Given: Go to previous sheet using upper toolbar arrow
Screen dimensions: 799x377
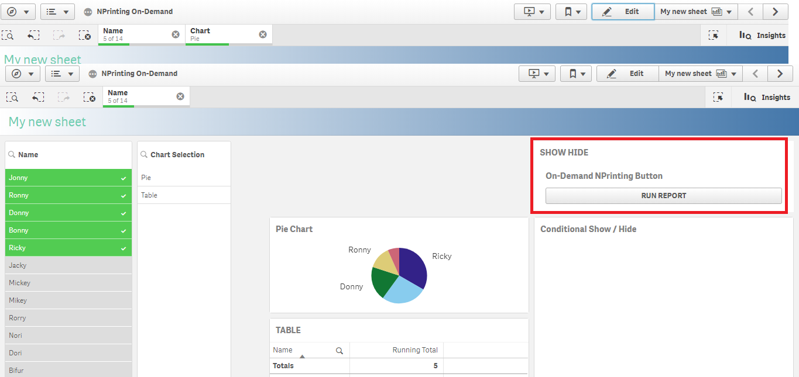Looking at the screenshot, I should [x=750, y=12].
